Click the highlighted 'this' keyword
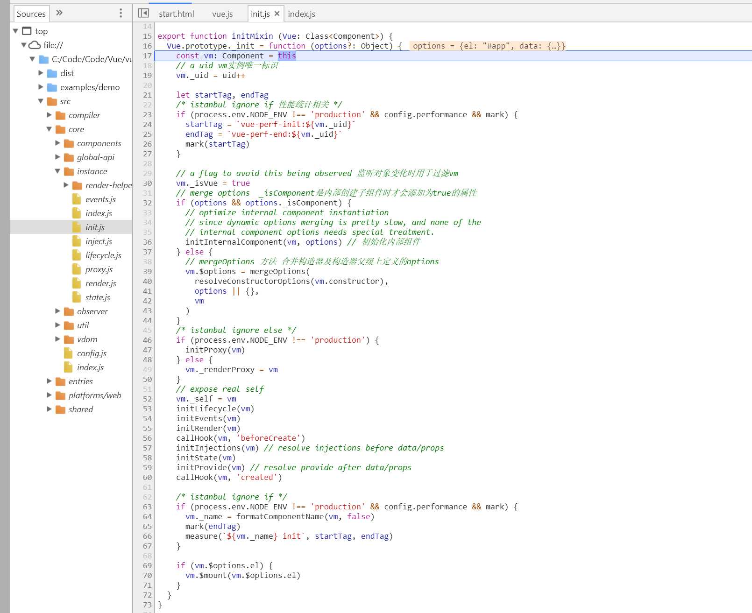Image resolution: width=752 pixels, height=613 pixels. tap(287, 56)
